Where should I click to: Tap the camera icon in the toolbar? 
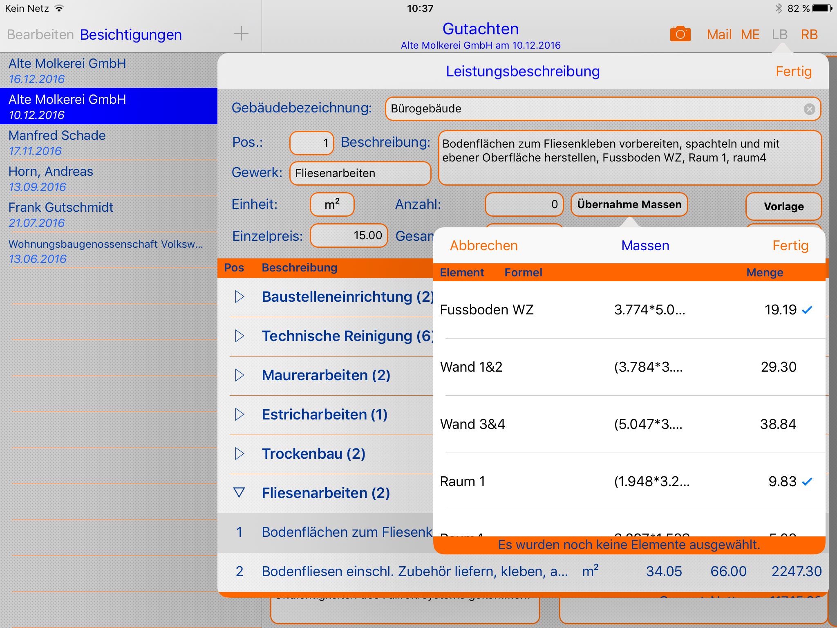[x=680, y=34]
